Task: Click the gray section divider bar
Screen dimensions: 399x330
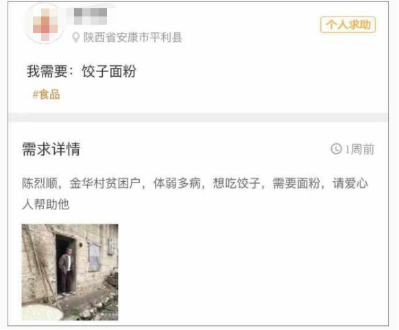Action: [198, 117]
